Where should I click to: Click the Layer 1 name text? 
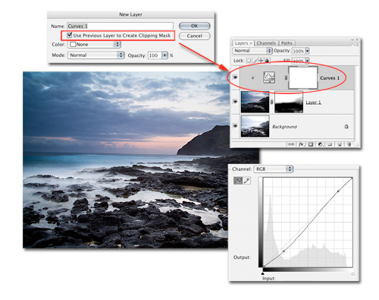(x=313, y=103)
